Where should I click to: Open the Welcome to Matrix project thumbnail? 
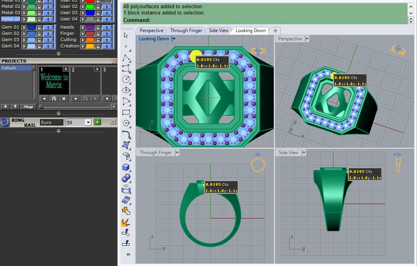click(x=54, y=80)
